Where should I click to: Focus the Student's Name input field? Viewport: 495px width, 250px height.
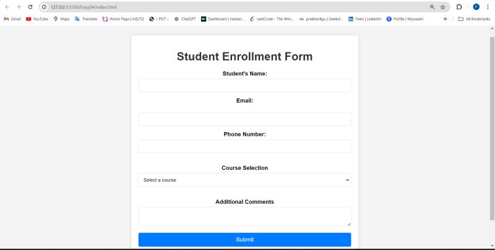(x=244, y=86)
